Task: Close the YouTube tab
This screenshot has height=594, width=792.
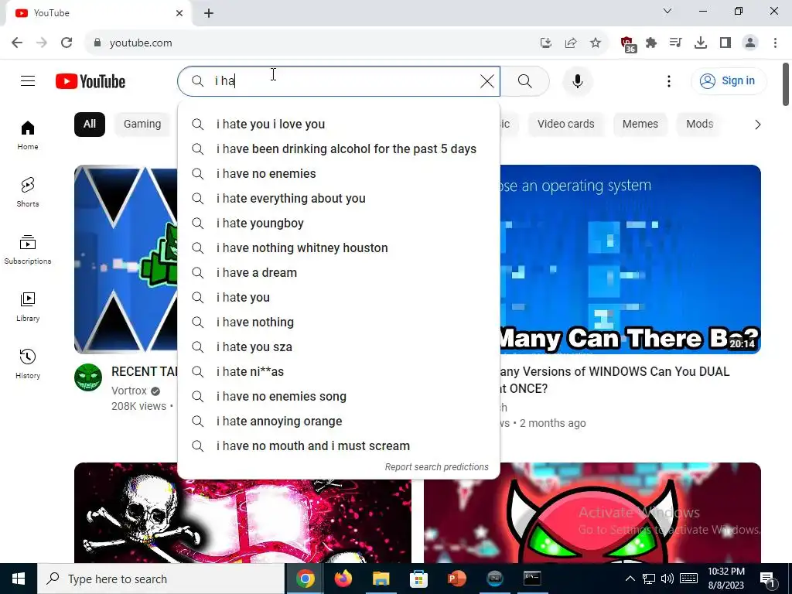Action: pyautogui.click(x=179, y=13)
